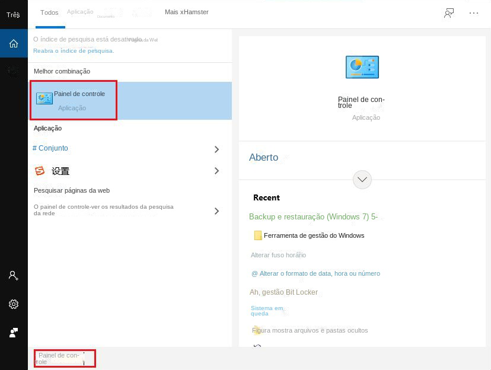
Task: Click the Home icon in left sidebar
Action: [14, 43]
